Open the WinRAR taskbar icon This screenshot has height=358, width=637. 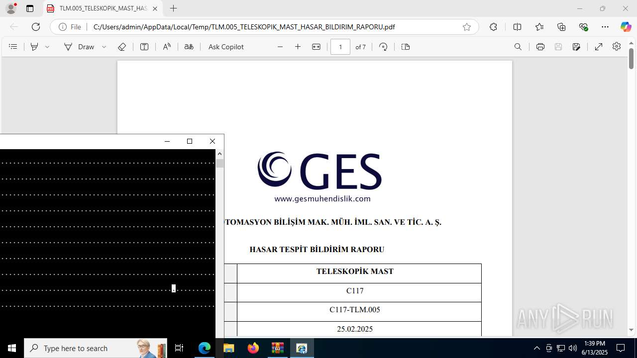click(277, 348)
